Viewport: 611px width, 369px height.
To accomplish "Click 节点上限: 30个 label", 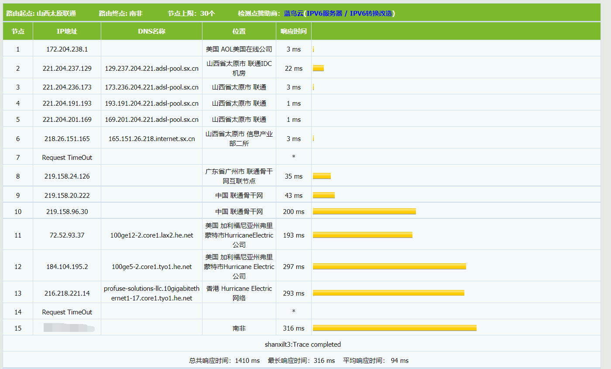I will (191, 14).
